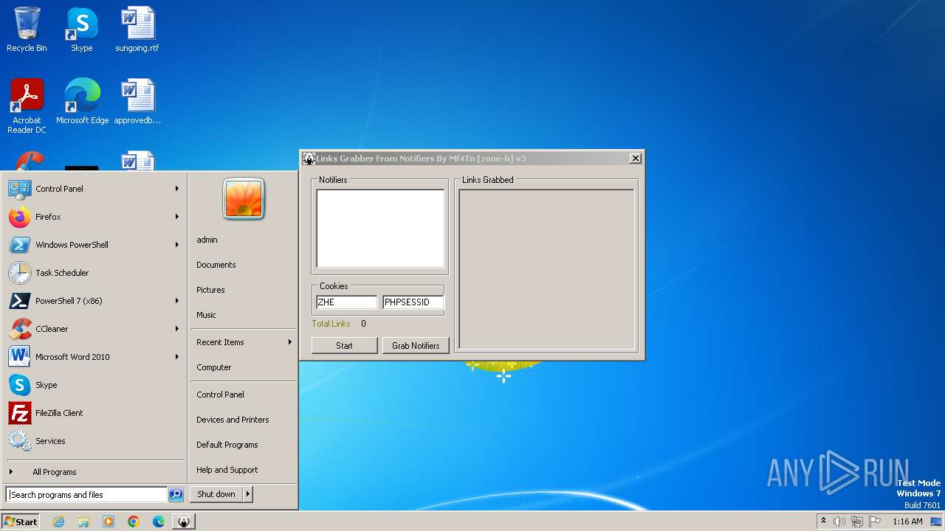Expand Microsoft Word 2010 jump list arrow
The width and height of the screenshot is (945, 531).
[x=177, y=357]
